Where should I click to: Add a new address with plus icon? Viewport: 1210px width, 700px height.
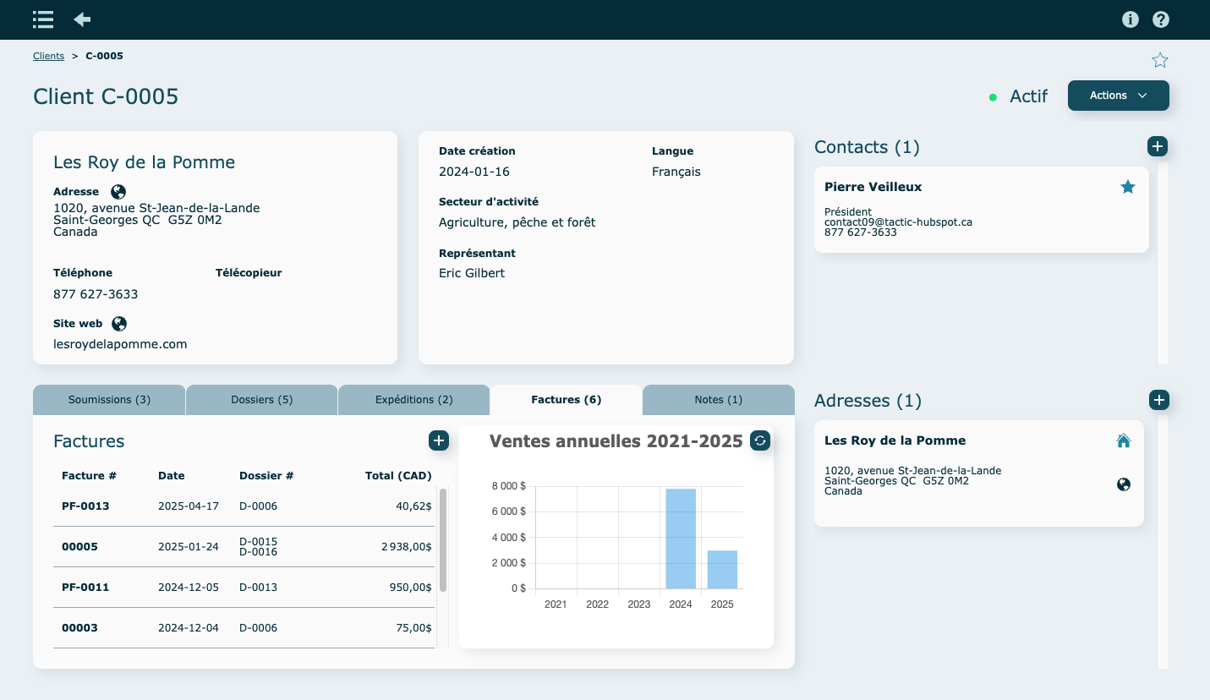pos(1158,400)
